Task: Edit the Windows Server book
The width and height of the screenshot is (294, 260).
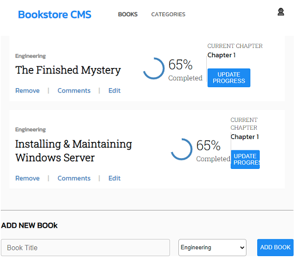Action: click(114, 178)
